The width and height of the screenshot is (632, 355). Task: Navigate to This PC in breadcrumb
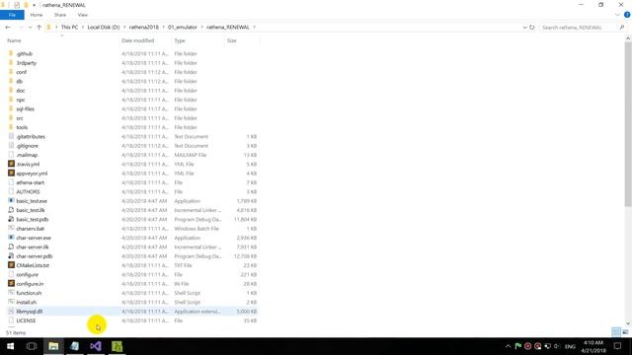(x=69, y=28)
